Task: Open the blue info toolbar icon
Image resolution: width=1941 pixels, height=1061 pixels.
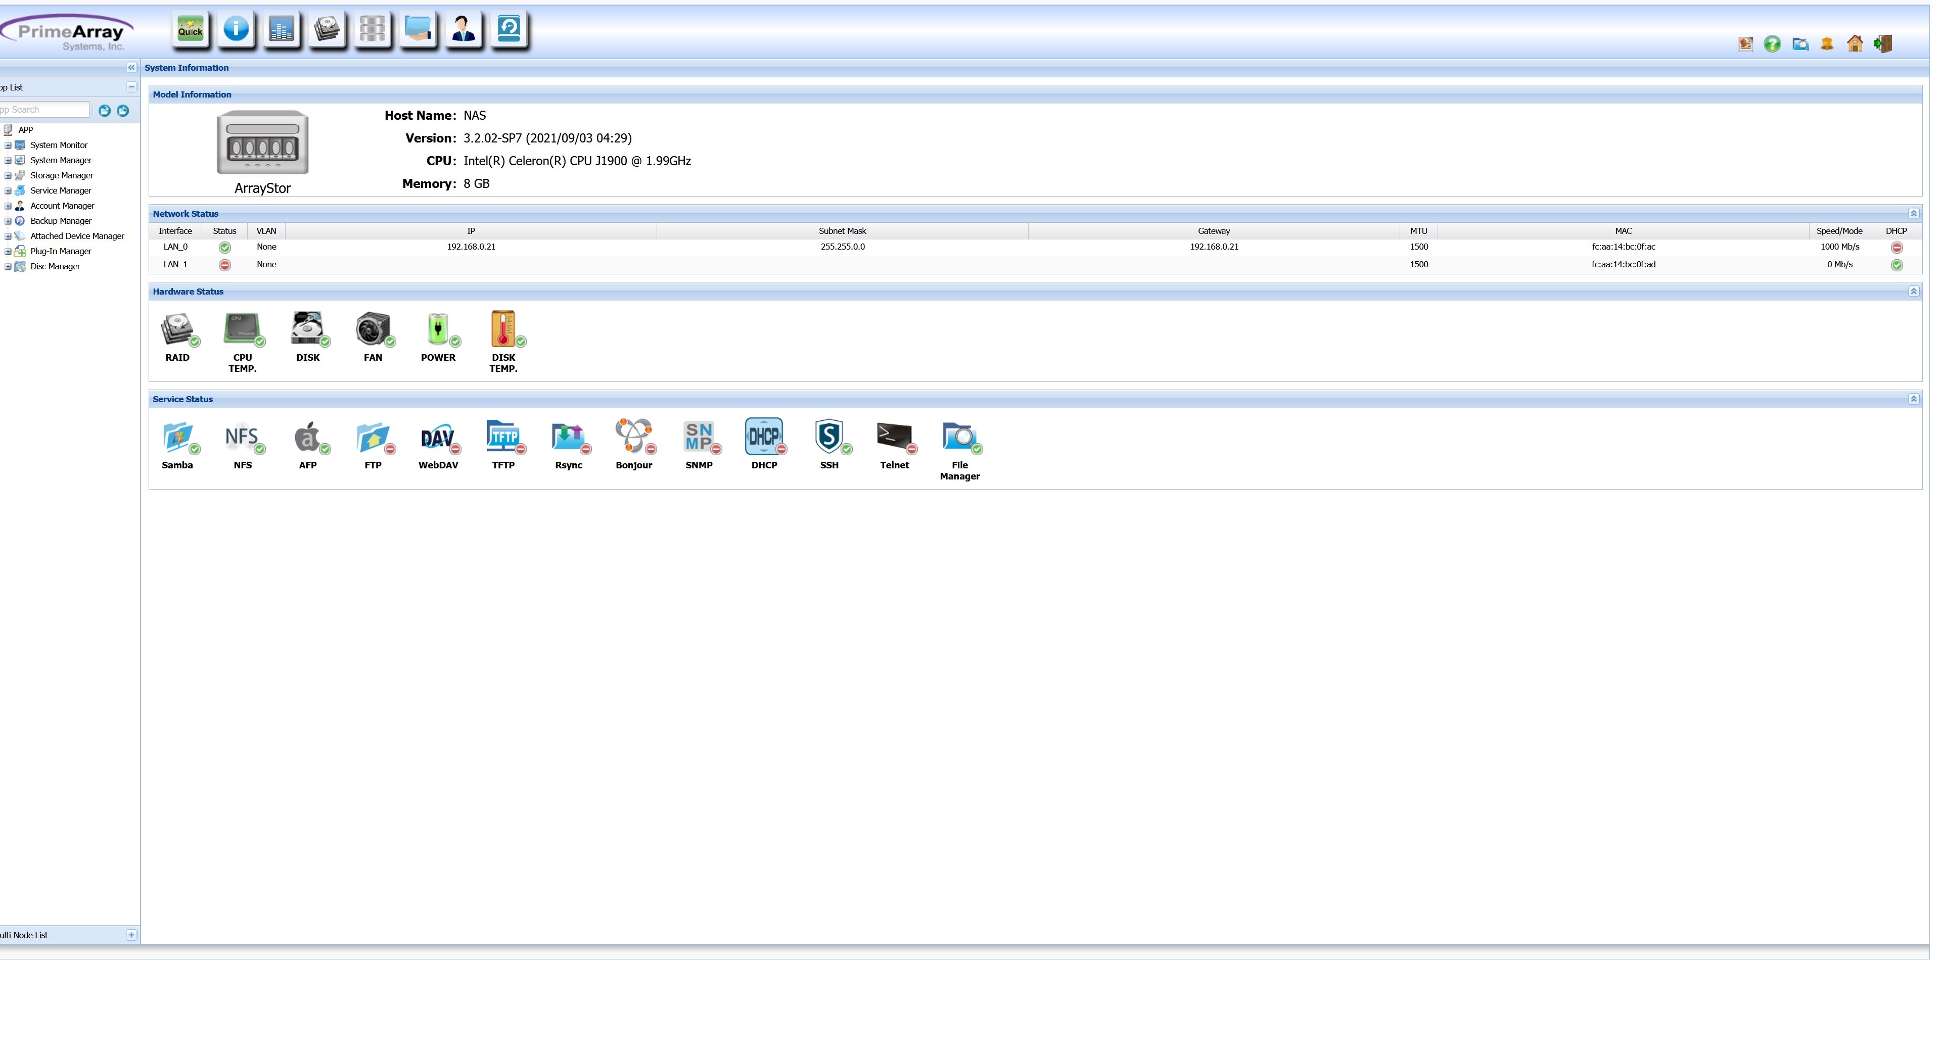Action: (236, 30)
